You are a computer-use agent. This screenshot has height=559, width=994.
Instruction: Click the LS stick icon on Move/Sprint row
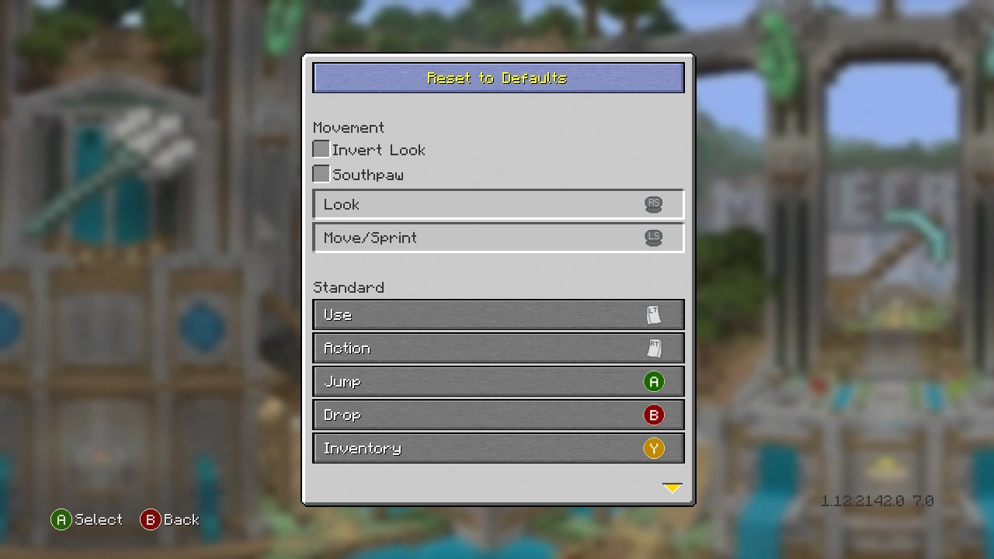654,238
